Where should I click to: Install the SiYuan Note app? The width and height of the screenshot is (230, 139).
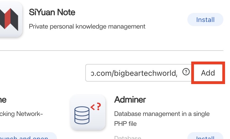[x=205, y=20]
